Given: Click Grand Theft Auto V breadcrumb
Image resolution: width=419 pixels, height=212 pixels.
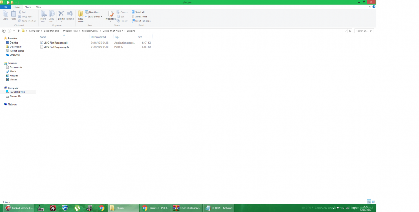Looking at the screenshot, I should pyautogui.click(x=113, y=31).
